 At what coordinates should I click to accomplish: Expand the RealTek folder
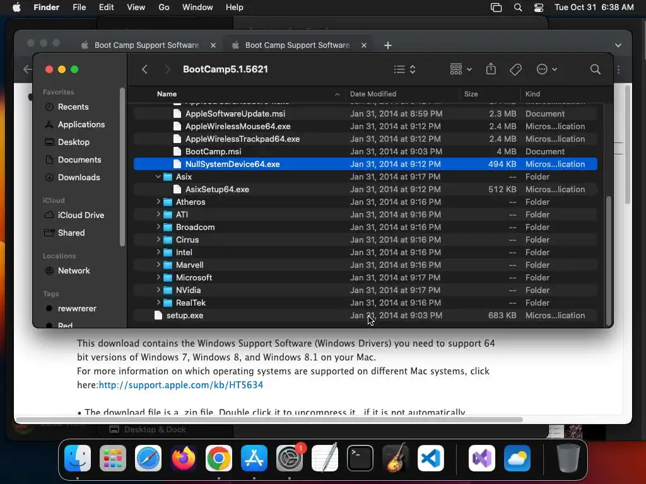tap(158, 302)
